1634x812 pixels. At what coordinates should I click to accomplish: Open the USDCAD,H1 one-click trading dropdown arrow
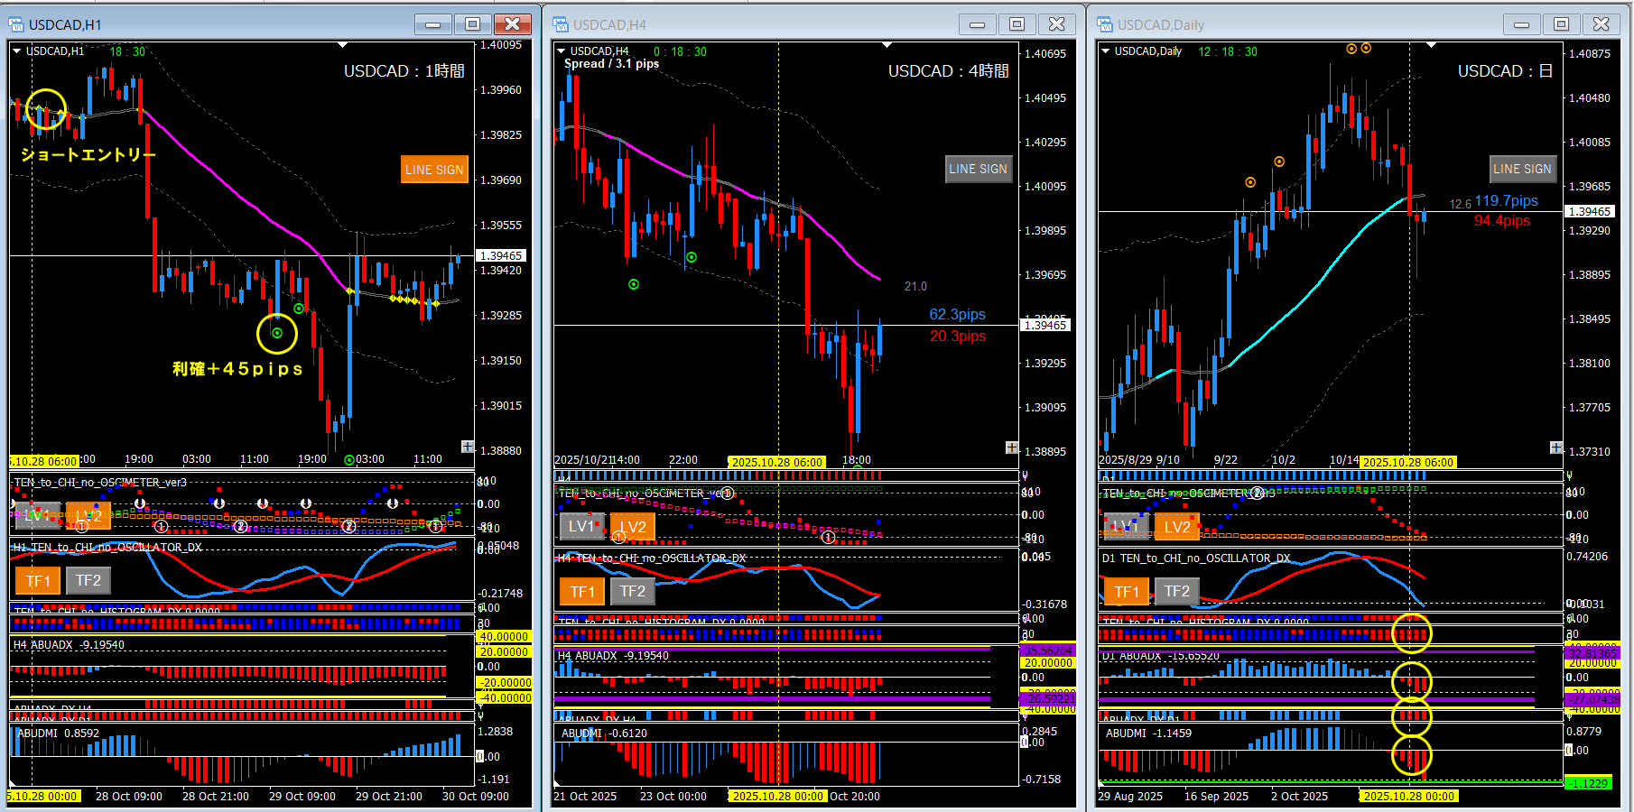click(17, 51)
